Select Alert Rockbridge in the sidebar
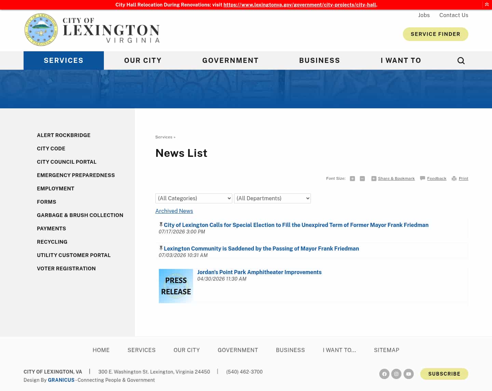 point(64,135)
